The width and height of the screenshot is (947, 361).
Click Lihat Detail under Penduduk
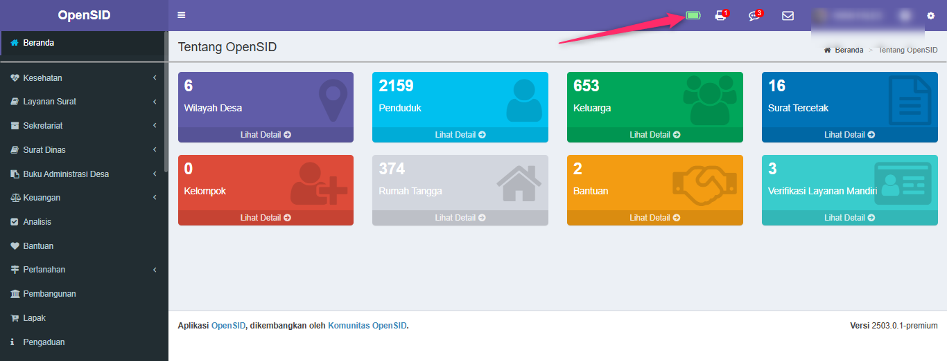pos(460,135)
